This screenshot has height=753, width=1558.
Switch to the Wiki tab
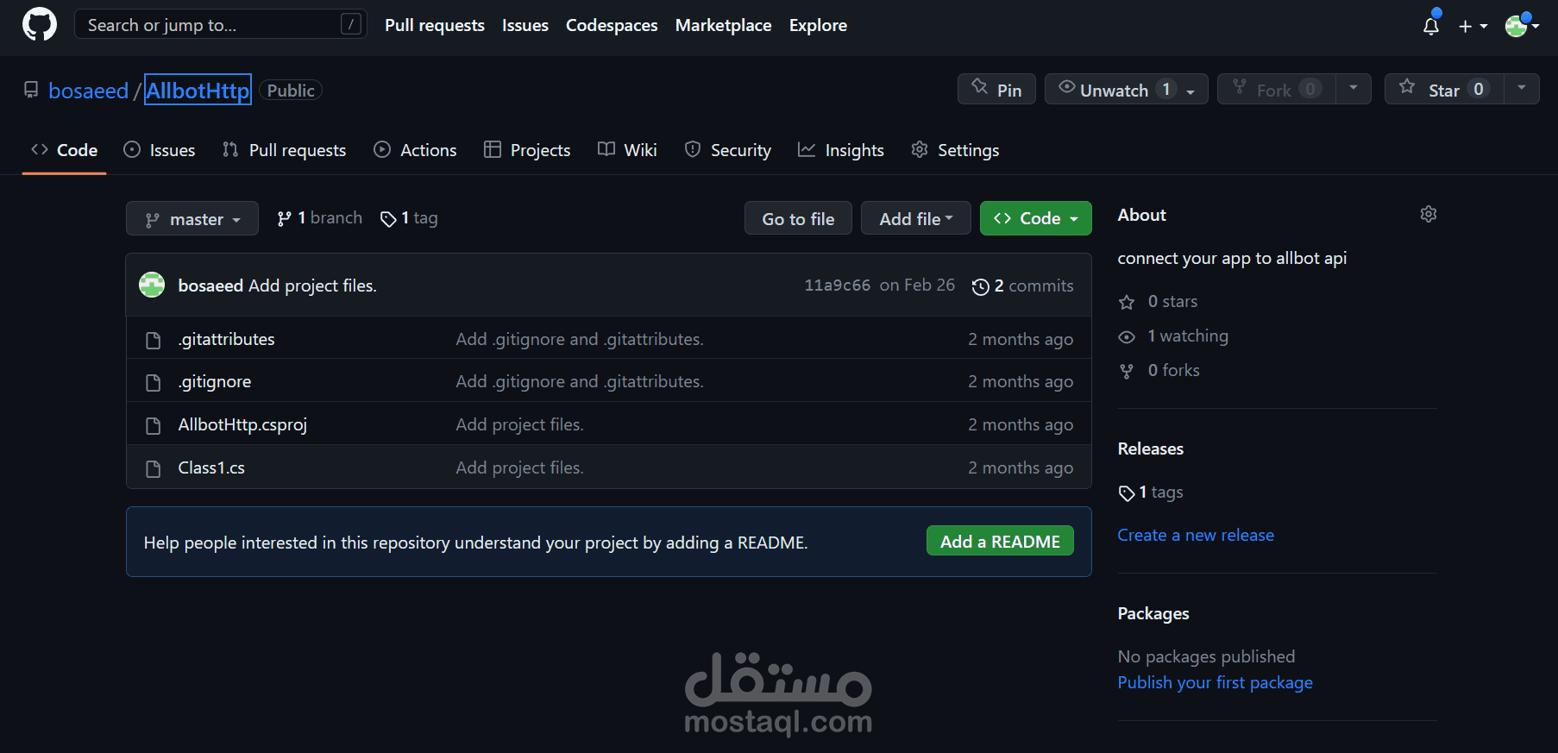(627, 150)
